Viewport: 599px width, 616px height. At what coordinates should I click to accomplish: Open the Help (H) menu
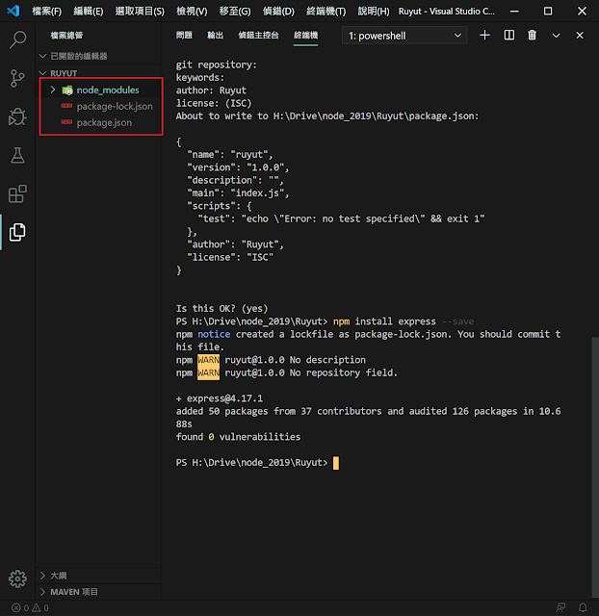[374, 11]
